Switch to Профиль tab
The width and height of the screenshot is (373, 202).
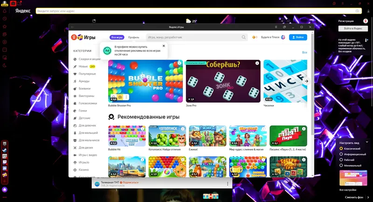coord(133,37)
